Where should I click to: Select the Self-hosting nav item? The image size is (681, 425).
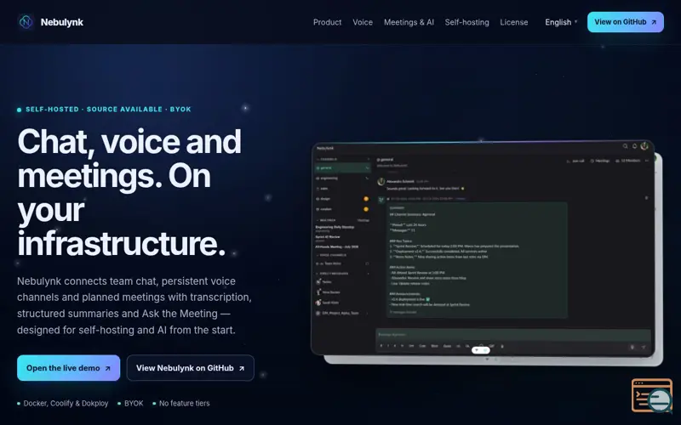(466, 22)
